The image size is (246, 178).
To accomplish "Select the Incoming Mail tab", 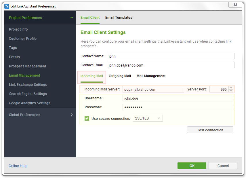I will (92, 76).
